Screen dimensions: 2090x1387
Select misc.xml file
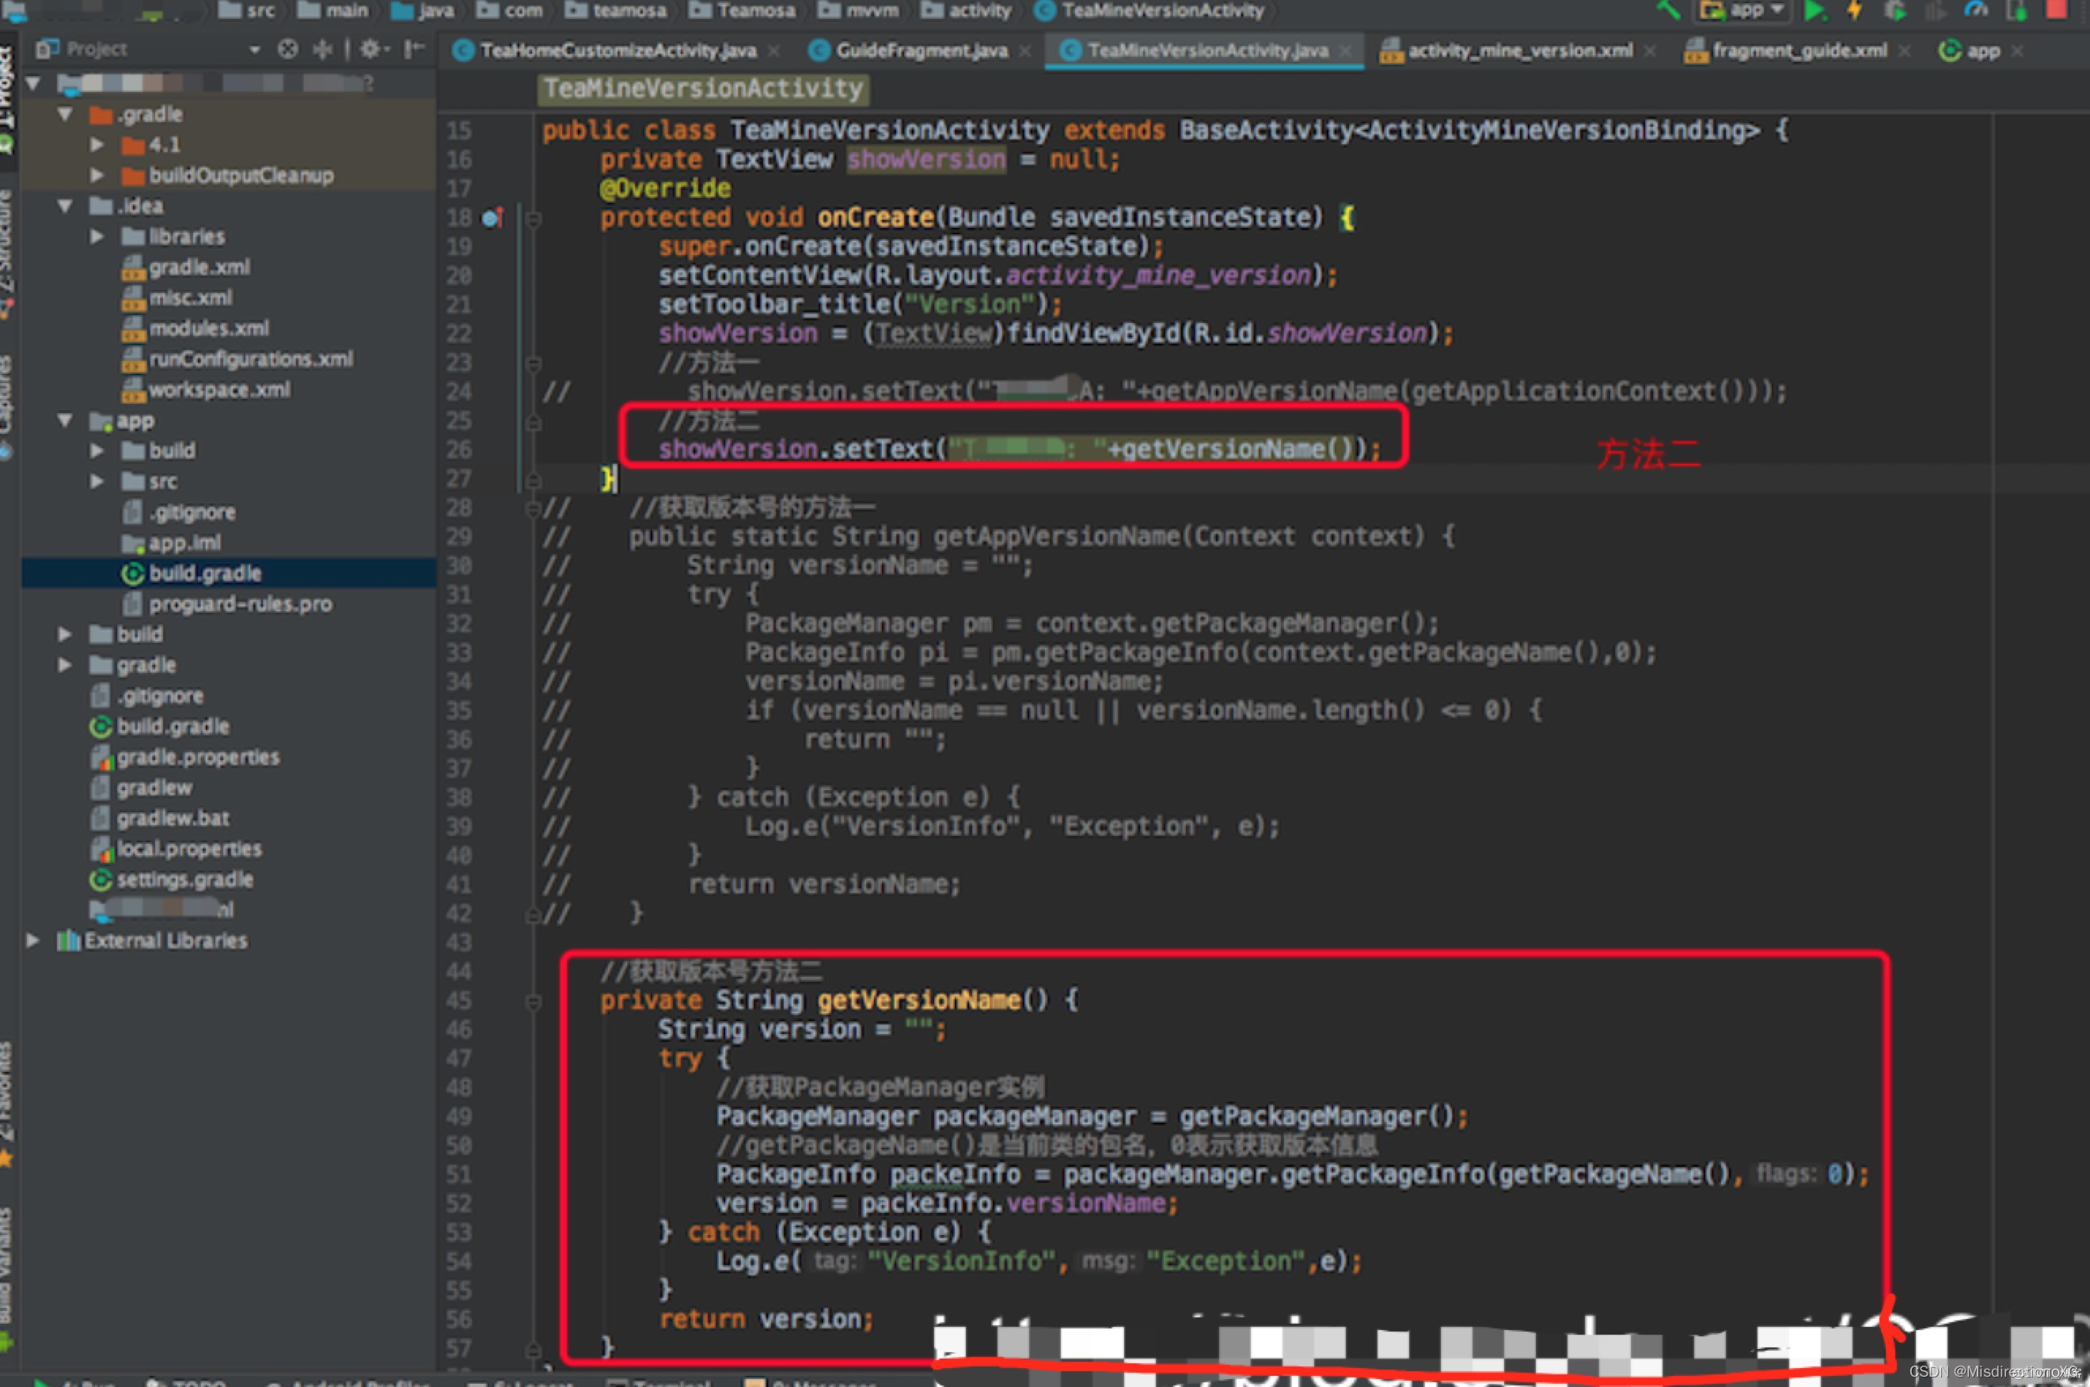[x=190, y=298]
